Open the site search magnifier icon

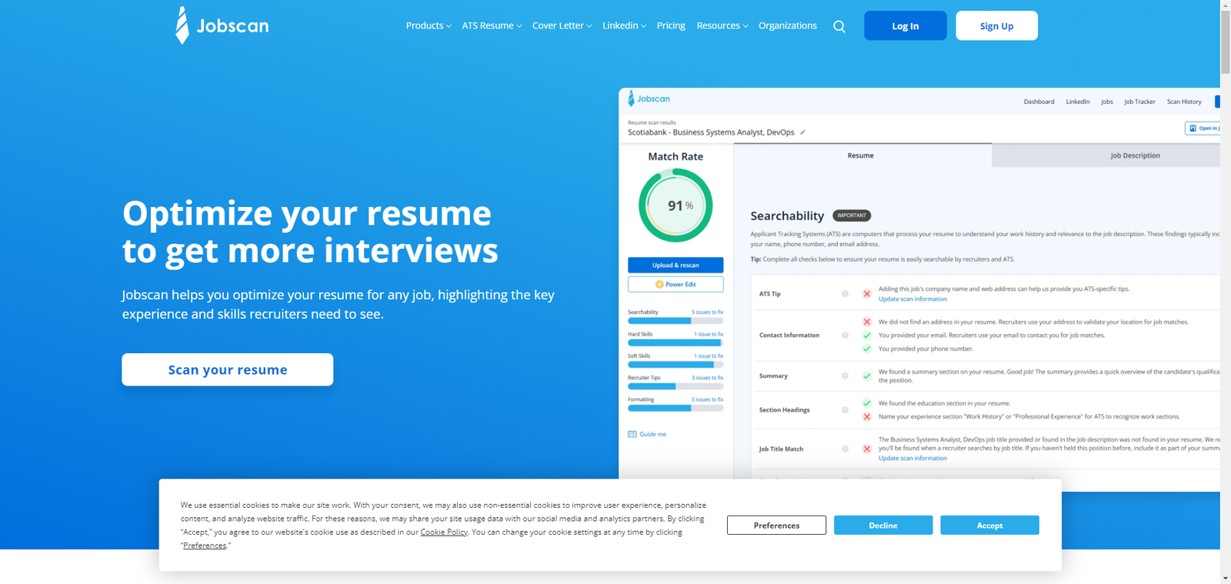coord(839,26)
